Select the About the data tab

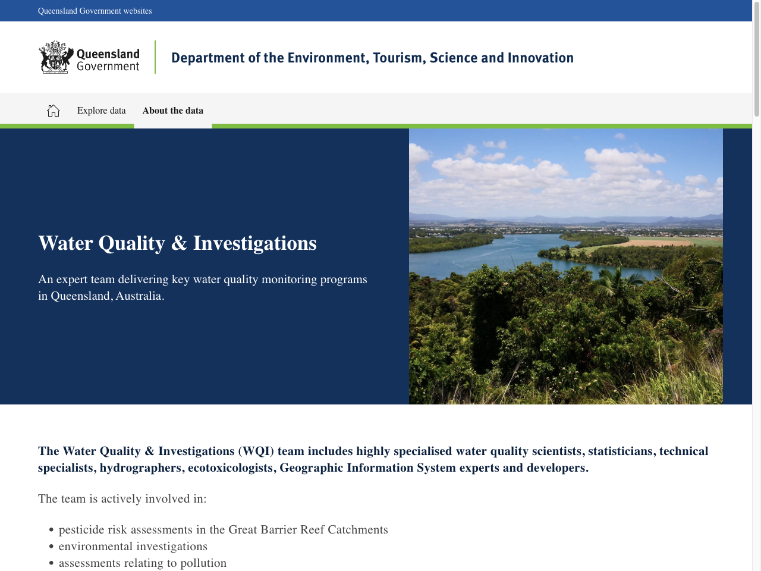pyautogui.click(x=173, y=111)
